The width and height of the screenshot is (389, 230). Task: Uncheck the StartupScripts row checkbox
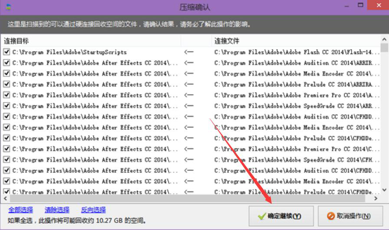pyautogui.click(x=7, y=52)
